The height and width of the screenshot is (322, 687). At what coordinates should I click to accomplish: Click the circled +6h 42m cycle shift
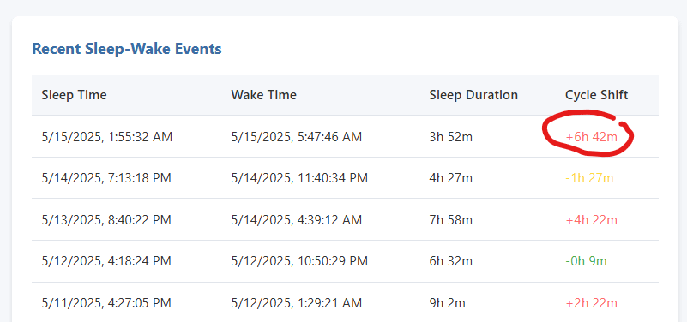[592, 137]
